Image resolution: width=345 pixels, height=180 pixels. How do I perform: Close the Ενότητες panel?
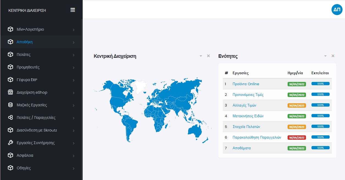(x=333, y=56)
